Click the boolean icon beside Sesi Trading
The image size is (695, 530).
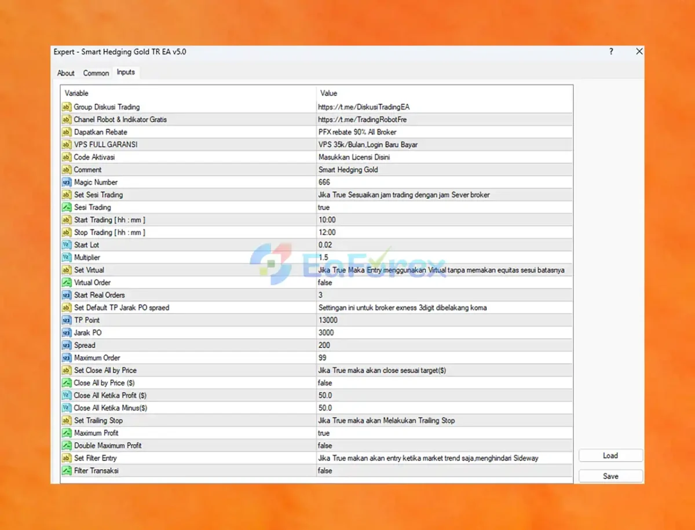click(66, 207)
